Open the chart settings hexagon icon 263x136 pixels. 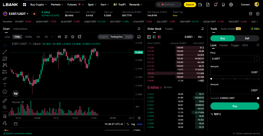pyautogui.click(x=73, y=37)
